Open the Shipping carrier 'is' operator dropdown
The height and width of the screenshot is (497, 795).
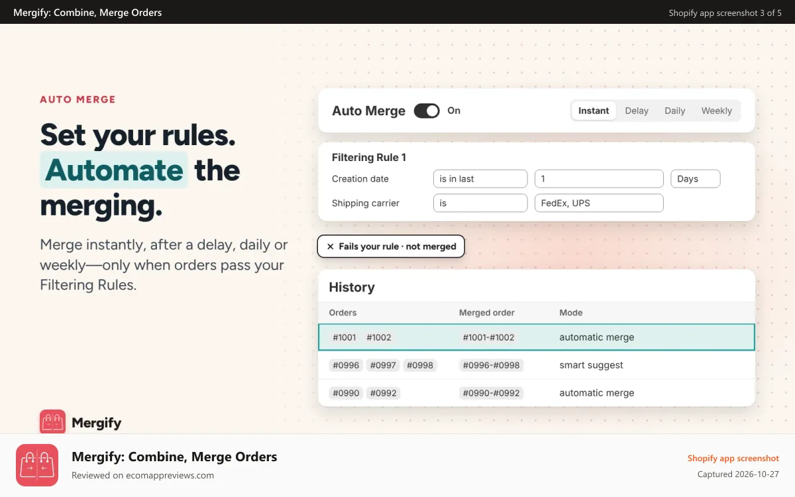(480, 203)
